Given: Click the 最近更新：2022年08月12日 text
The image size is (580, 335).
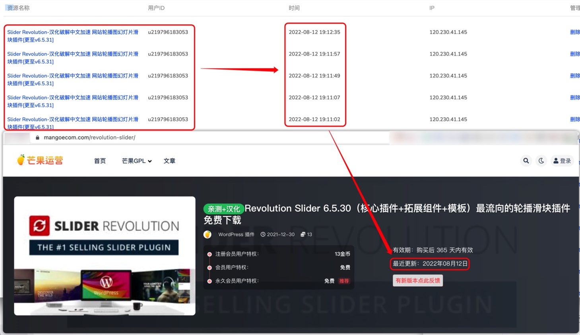Looking at the screenshot, I should pos(430,264).
